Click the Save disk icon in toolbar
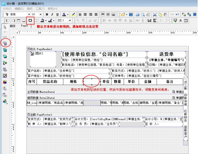Image resolution: width=198 pixels, height=154 pixels. click(131, 15)
